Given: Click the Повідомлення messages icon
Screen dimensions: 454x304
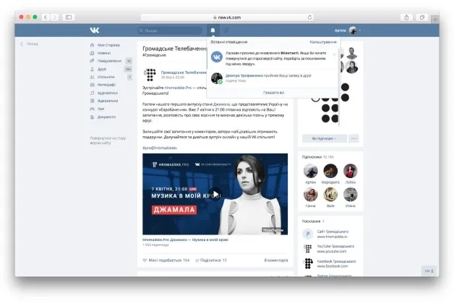Looking at the screenshot, I should tap(92, 61).
